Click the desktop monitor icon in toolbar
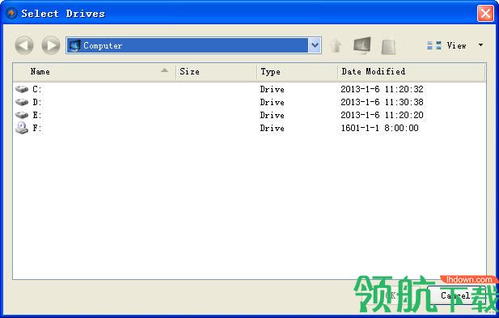The width and height of the screenshot is (499, 318). pos(362,45)
